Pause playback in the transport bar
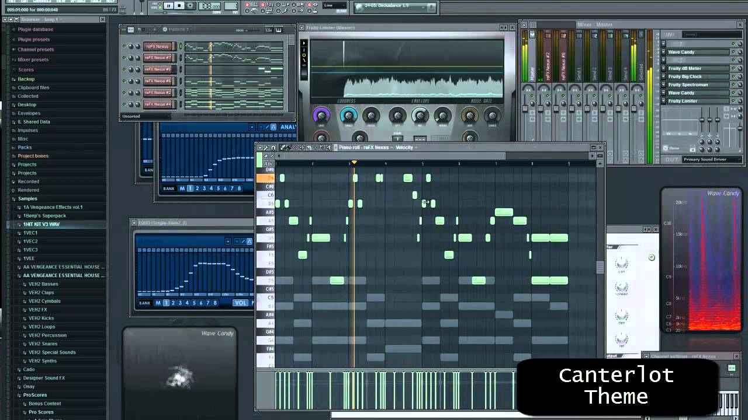This screenshot has width=748, height=420. (169, 6)
